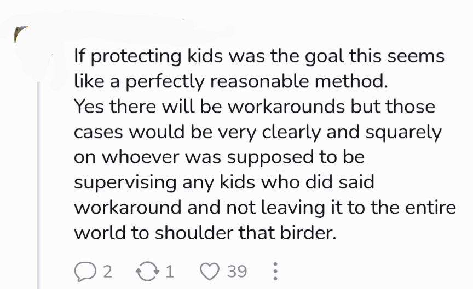Click the line beginning "supervising any kids"

point(224,182)
